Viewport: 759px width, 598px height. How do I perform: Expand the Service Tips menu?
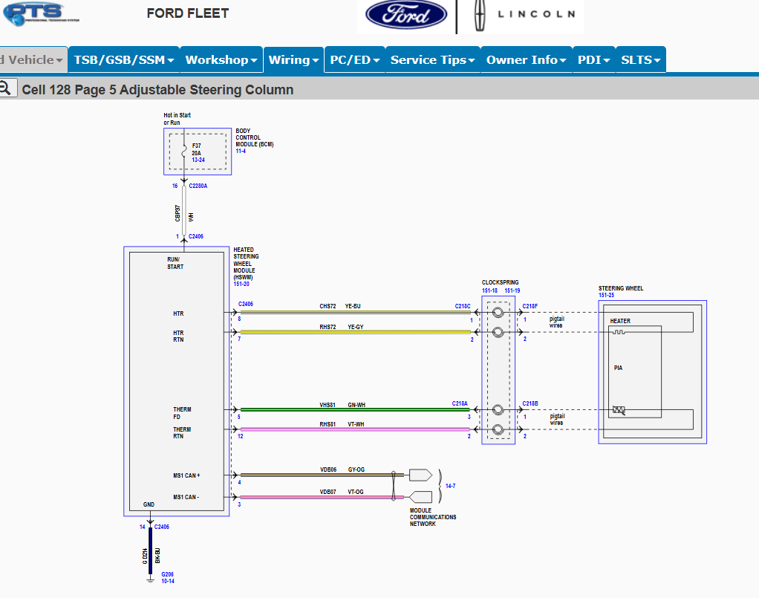432,60
